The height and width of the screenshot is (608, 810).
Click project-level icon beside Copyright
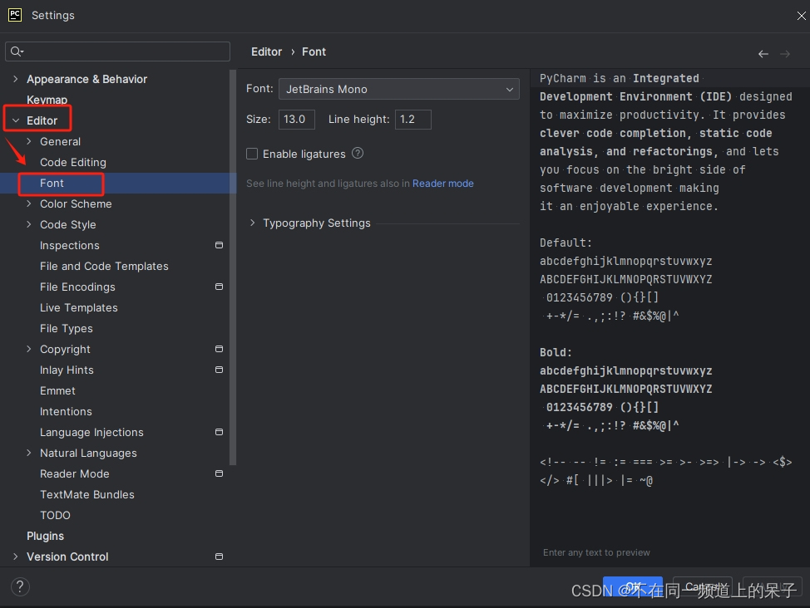tap(219, 349)
